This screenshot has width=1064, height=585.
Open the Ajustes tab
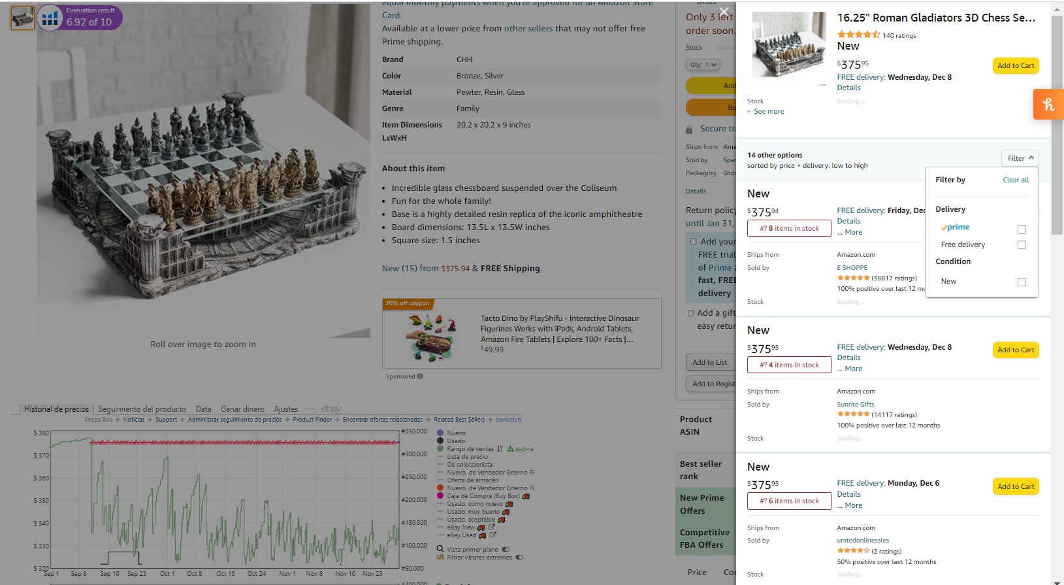(x=285, y=409)
